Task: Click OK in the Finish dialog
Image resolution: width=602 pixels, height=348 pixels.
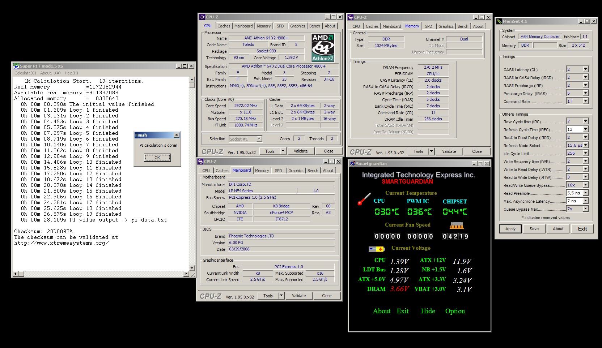Action: (x=157, y=158)
